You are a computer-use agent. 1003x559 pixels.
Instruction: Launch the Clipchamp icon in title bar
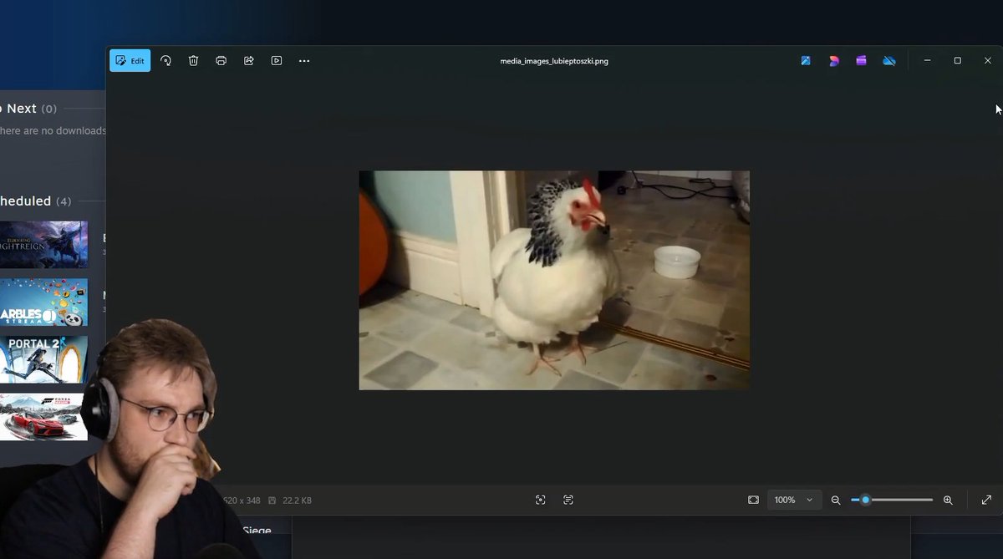click(x=861, y=61)
